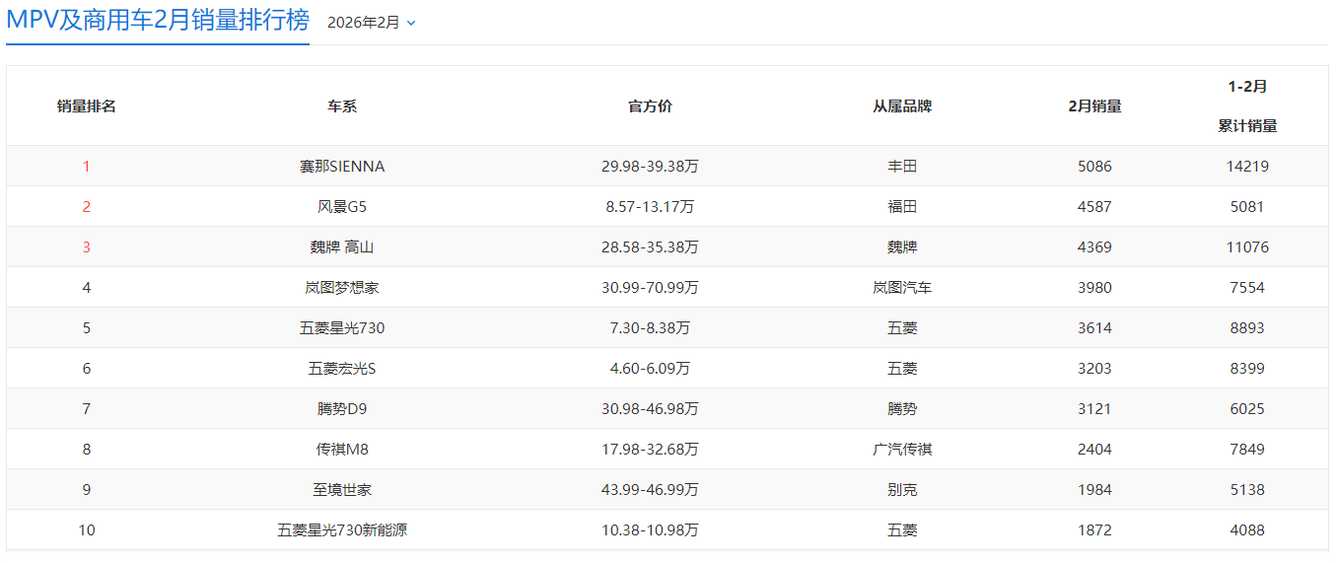Open the 2026年2月 date dropdown
This screenshot has width=1336, height=563.
[372, 23]
